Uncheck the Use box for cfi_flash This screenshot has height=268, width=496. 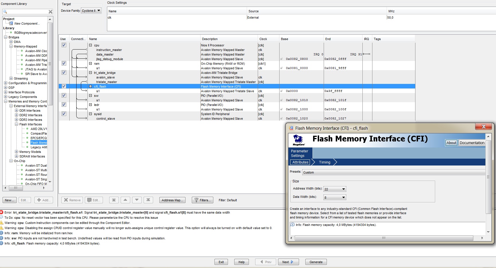64,86
